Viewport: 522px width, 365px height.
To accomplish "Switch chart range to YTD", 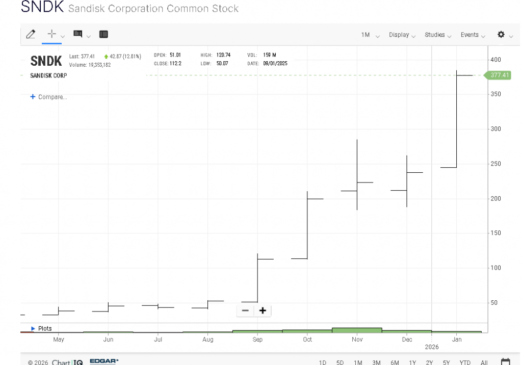I will click(x=464, y=362).
